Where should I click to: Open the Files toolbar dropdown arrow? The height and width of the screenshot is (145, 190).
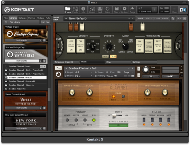pyautogui.click(x=119, y=12)
